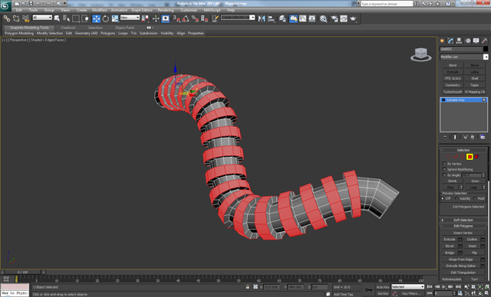Viewport: 491px width, 297px height.
Task: Click the object color swatch
Action: point(486,49)
